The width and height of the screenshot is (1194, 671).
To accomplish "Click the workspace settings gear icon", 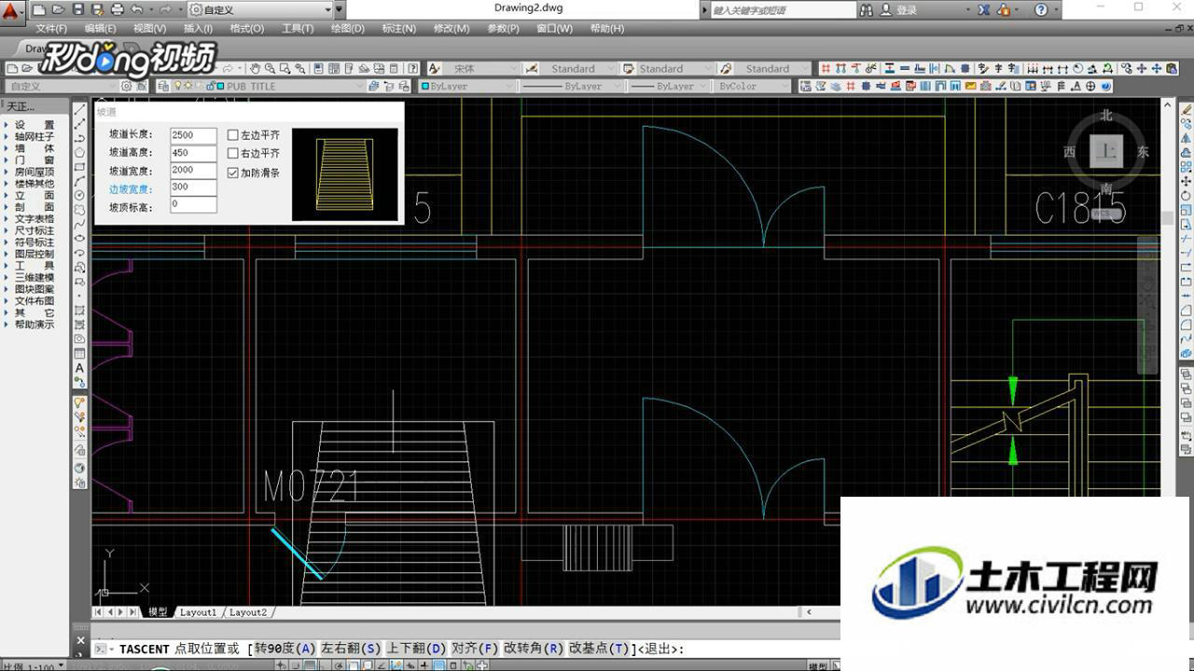I will point(128,86).
